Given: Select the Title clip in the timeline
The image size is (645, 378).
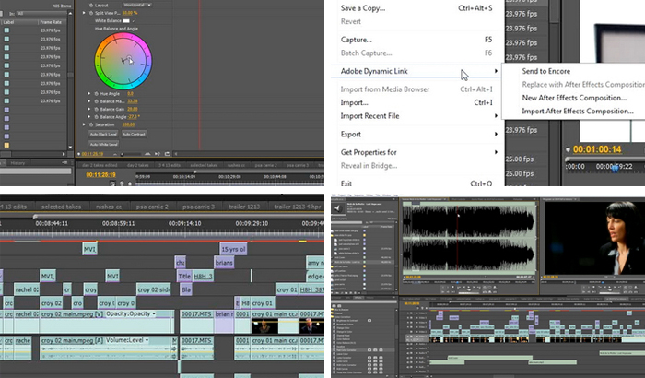Looking at the screenshot, I should (184, 276).
